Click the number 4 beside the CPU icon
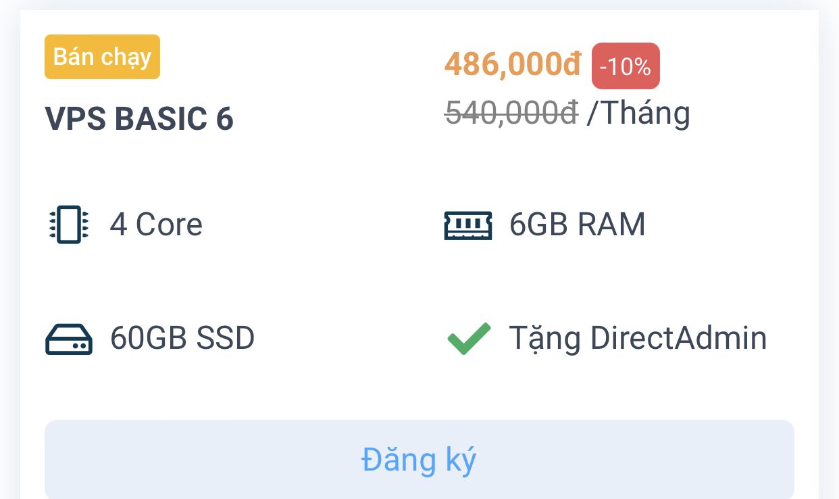Screen dimensions: 839x499 [118, 224]
